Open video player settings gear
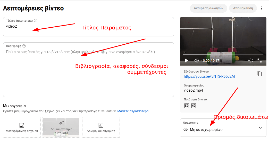The width and height of the screenshot is (269, 143). [x=250, y=60]
